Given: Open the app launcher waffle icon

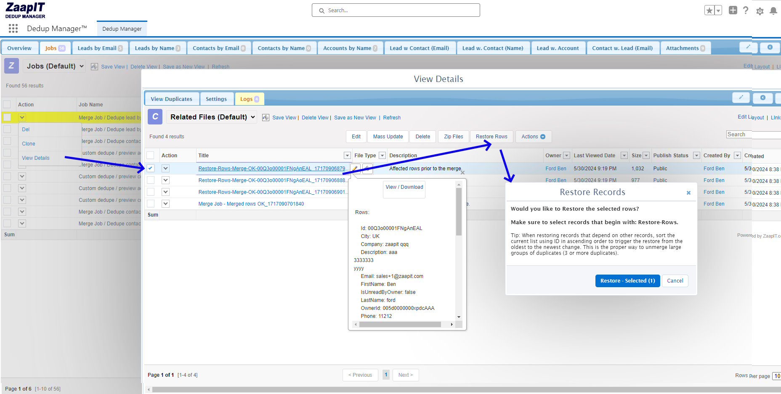Looking at the screenshot, I should point(13,29).
